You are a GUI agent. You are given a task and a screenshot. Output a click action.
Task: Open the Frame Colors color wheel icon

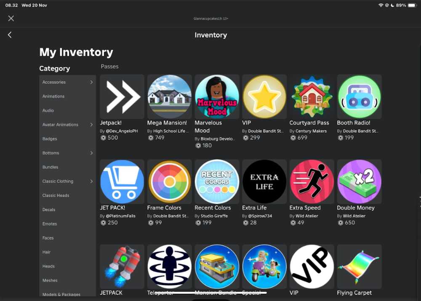click(x=169, y=181)
